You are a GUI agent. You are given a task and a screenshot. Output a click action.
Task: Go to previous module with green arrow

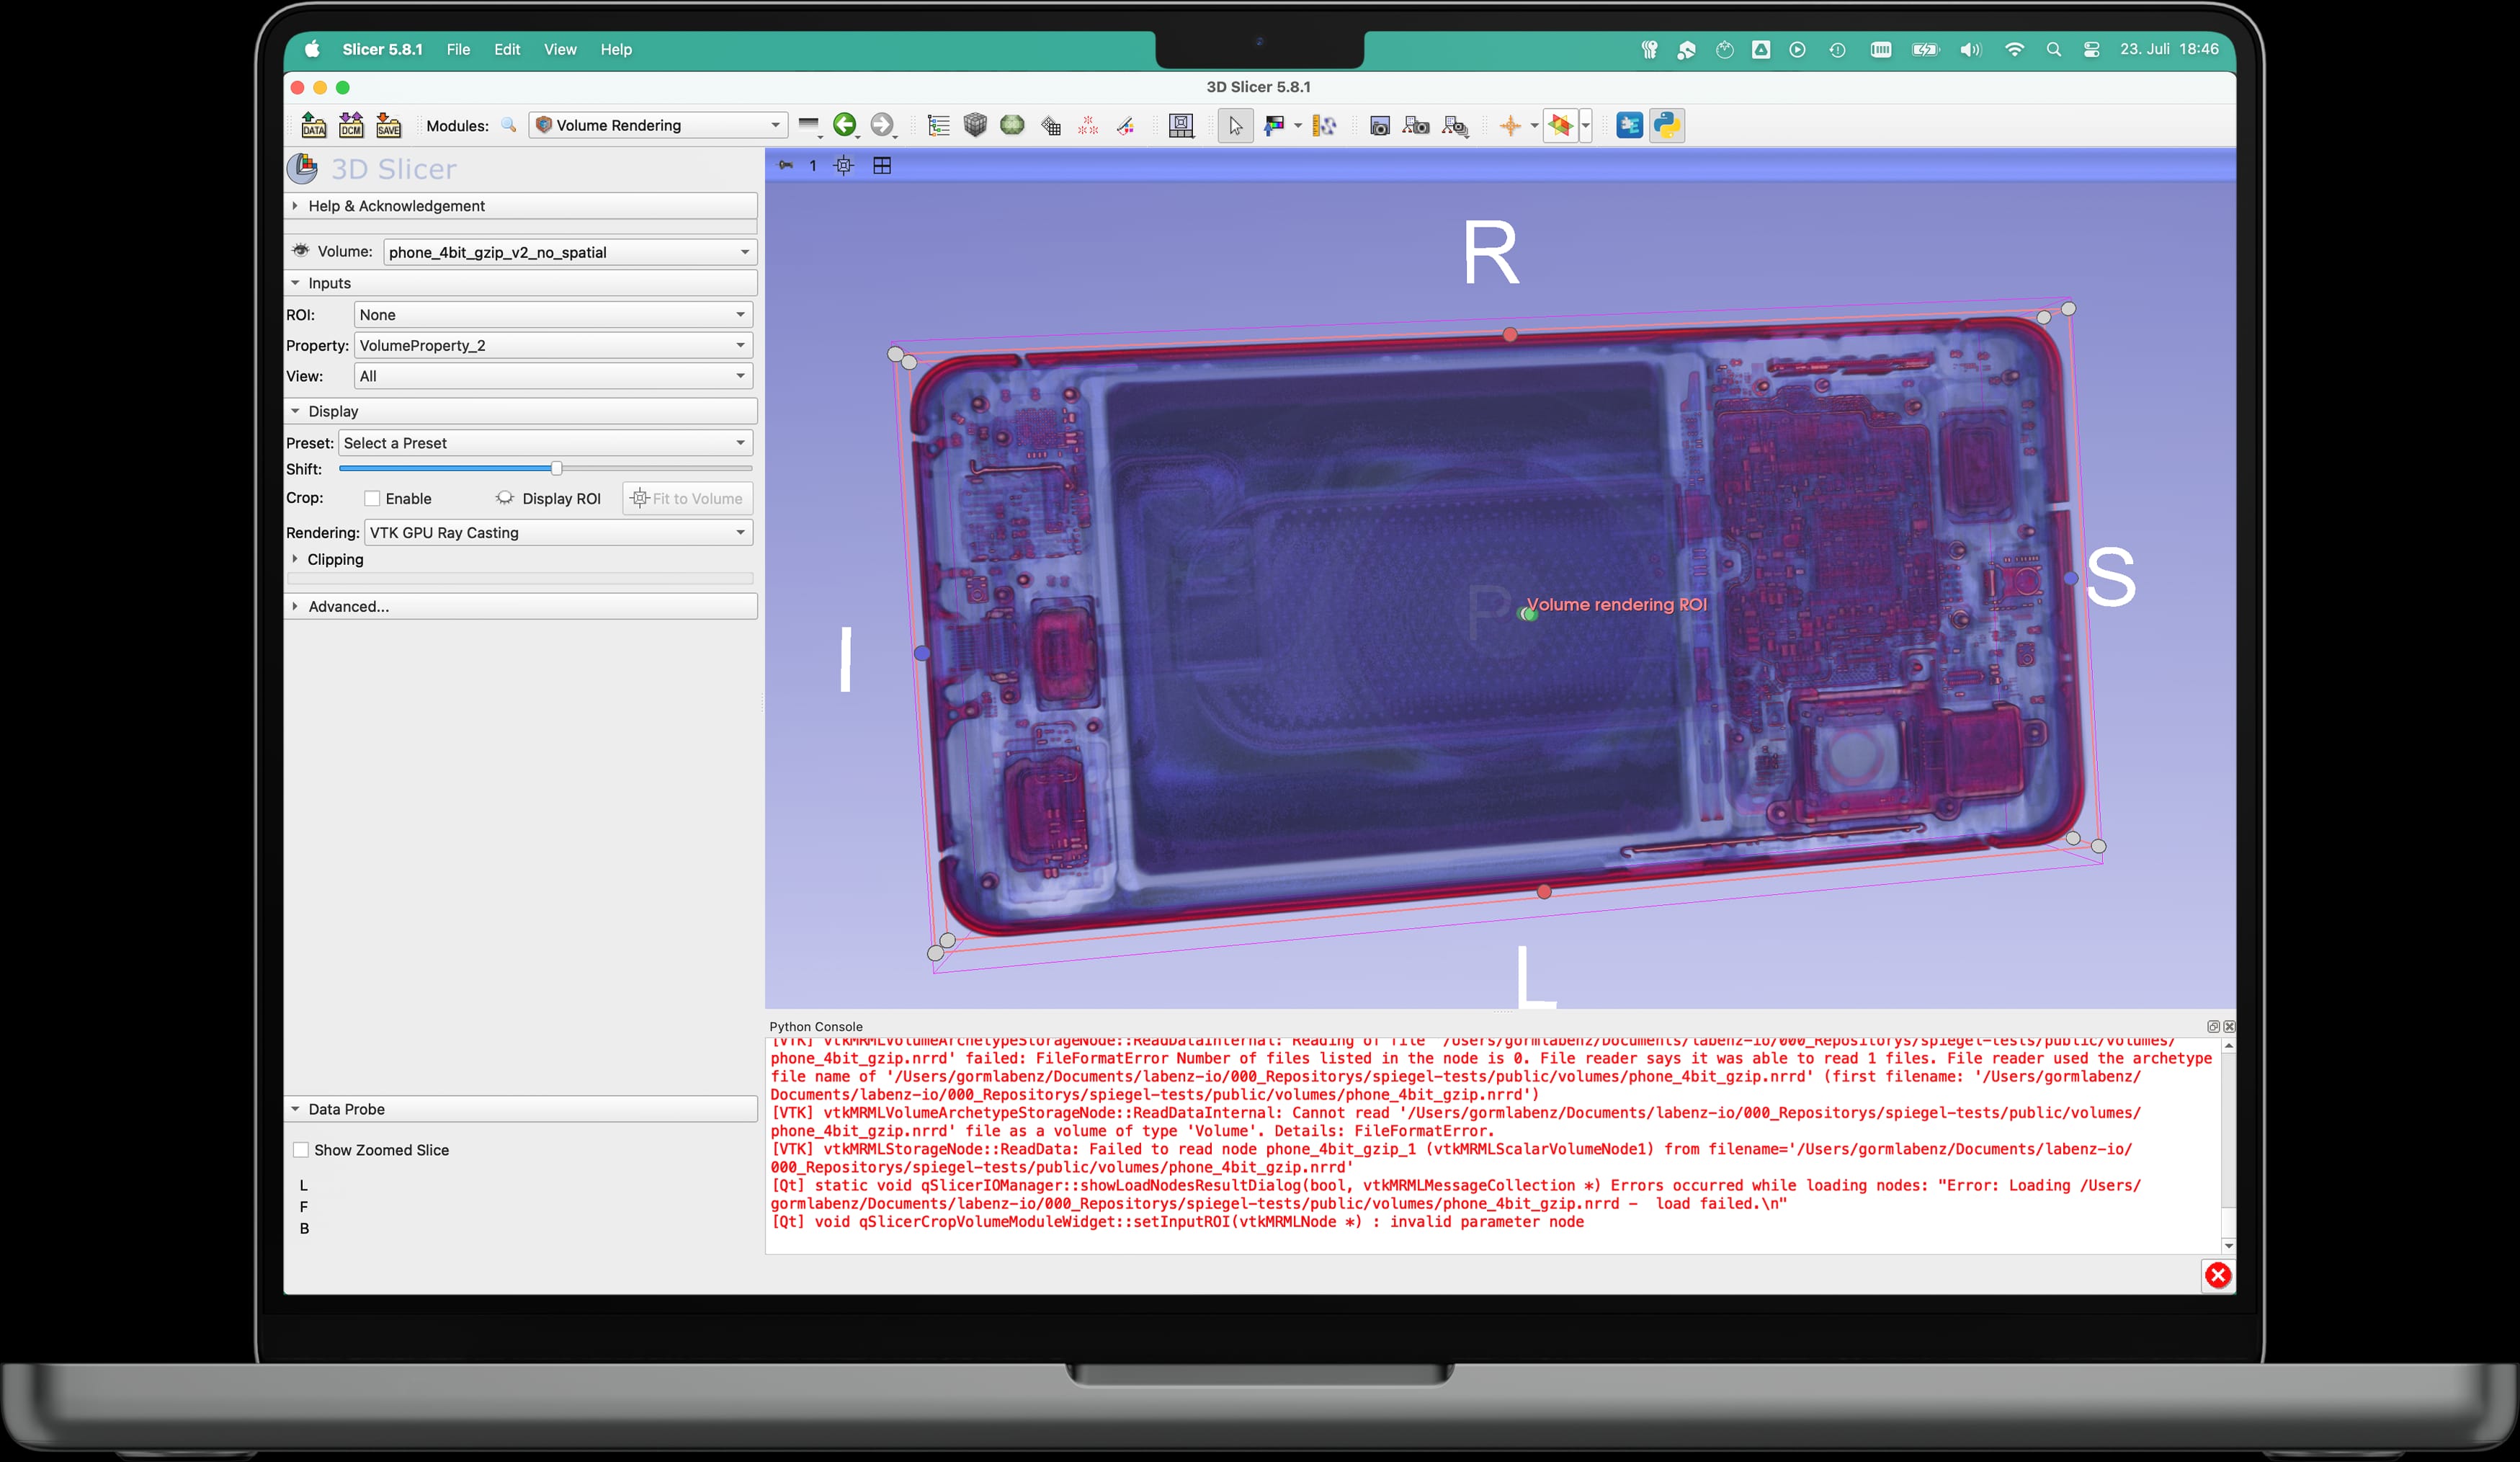point(845,125)
